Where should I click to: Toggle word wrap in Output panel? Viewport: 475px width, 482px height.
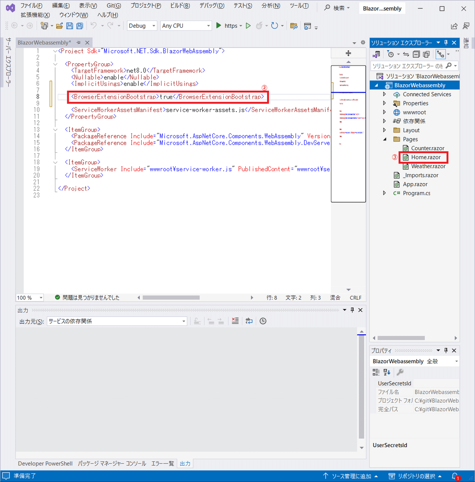(x=249, y=321)
